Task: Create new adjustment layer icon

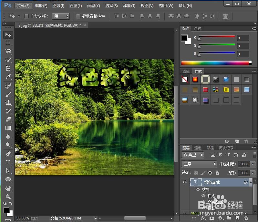Action: 220,218
